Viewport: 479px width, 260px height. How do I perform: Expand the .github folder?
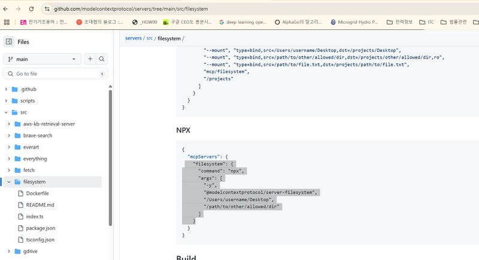click(7, 89)
